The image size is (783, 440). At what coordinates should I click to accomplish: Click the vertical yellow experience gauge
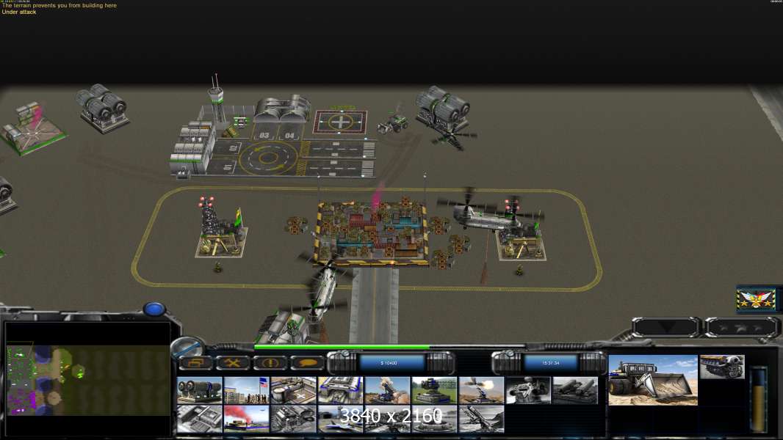[x=759, y=400]
